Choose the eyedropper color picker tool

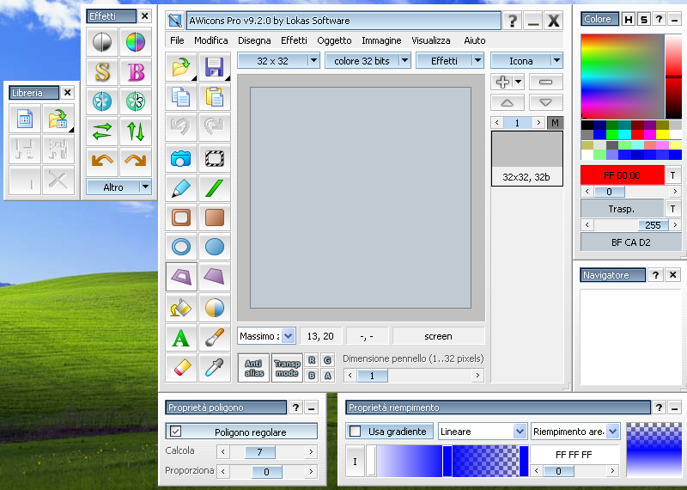pyautogui.click(x=215, y=368)
